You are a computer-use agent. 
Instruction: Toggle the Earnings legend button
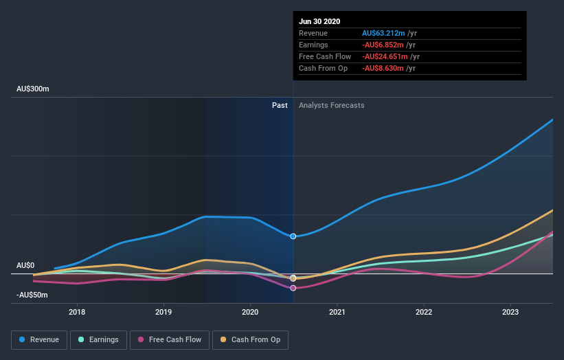pyautogui.click(x=98, y=340)
